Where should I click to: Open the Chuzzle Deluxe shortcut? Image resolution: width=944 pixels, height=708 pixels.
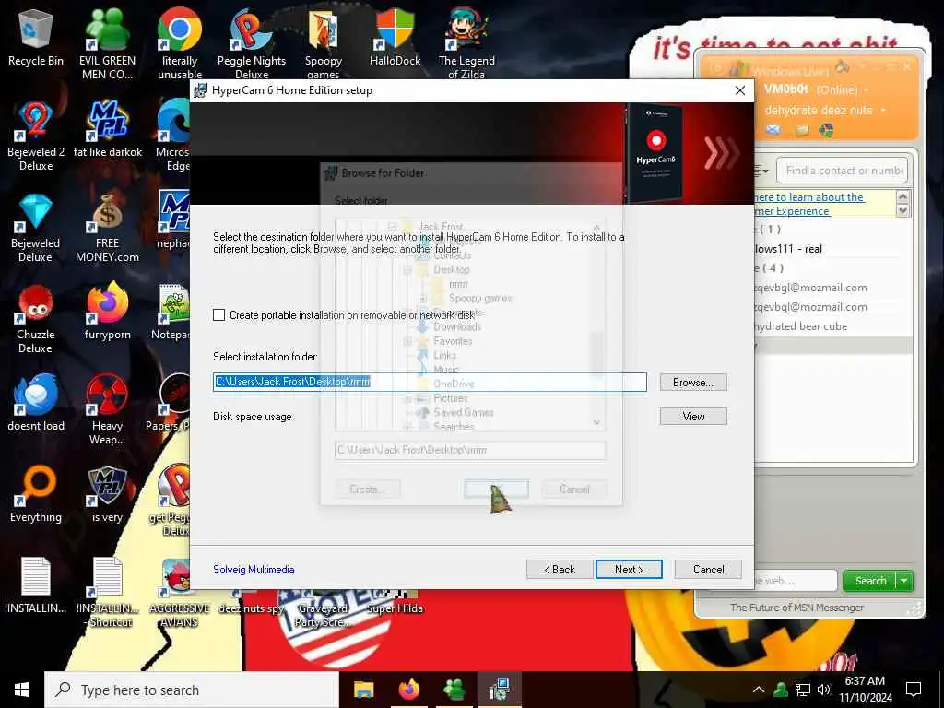coord(36,319)
